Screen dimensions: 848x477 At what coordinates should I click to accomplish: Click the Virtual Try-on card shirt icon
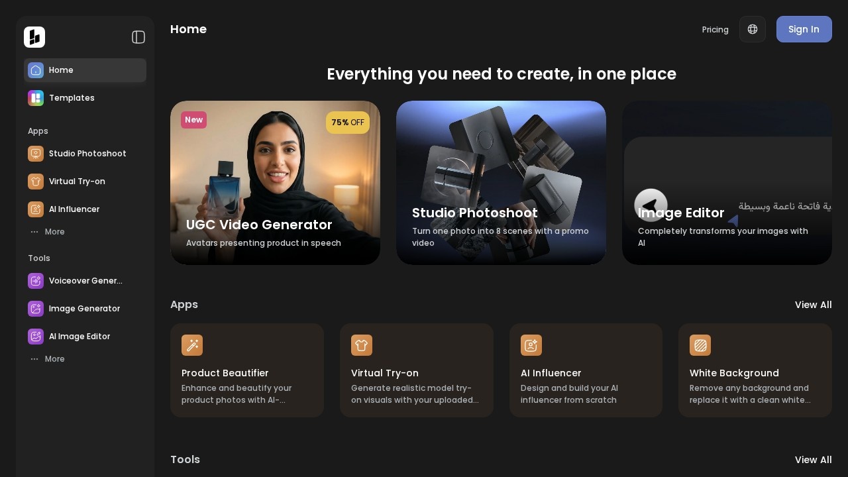[362, 345]
